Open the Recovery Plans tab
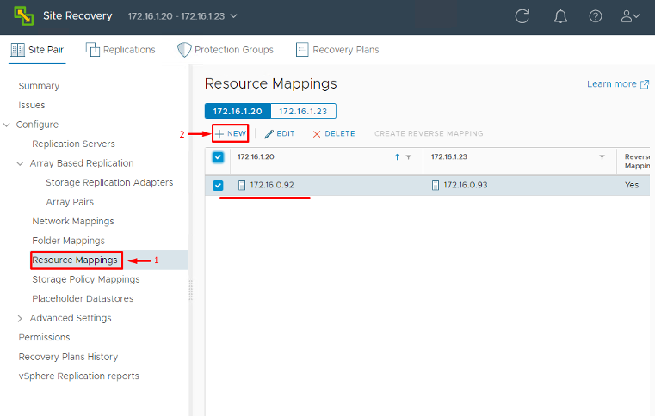 coord(337,50)
